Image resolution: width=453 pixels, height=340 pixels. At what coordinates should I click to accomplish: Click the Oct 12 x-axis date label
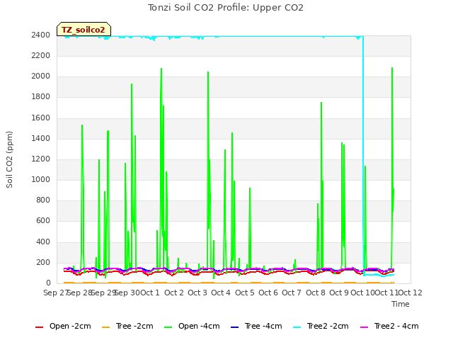tap(410, 293)
